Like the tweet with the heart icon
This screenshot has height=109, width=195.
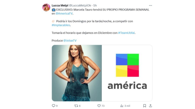(99, 106)
